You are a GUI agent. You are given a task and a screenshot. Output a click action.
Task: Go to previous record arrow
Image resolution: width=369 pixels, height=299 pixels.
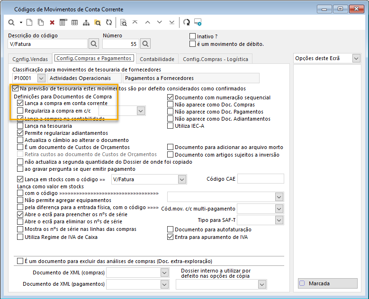point(148,23)
